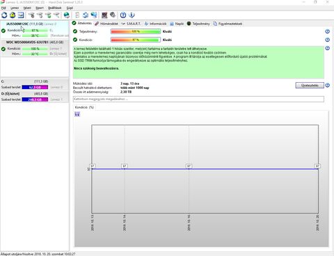Click the D: volume free space bar
Screen dimensions: 334x256
[35, 99]
